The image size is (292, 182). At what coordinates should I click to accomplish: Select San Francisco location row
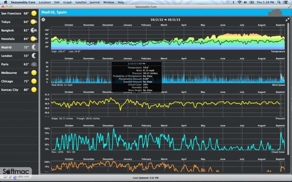click(x=19, y=13)
